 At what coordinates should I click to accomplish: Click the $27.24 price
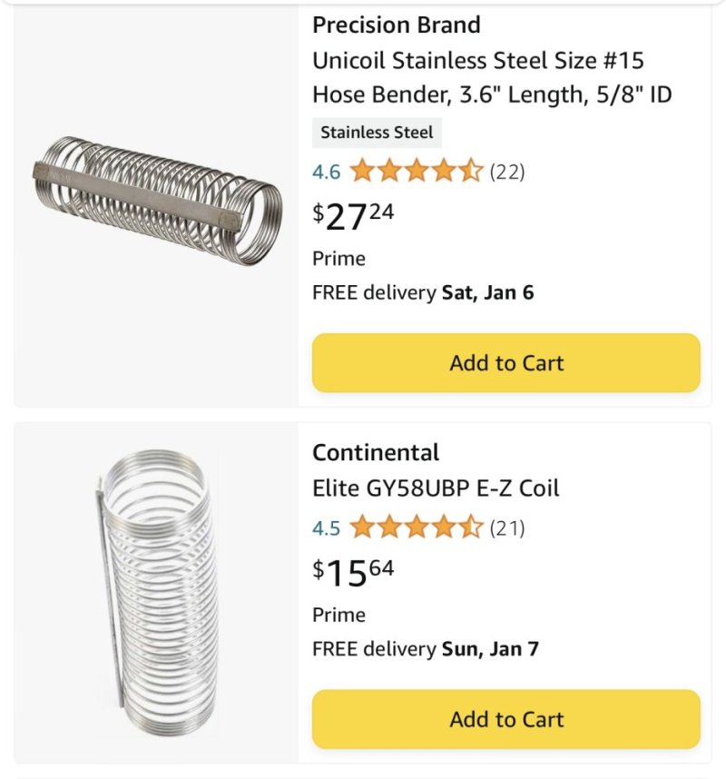pos(354,216)
